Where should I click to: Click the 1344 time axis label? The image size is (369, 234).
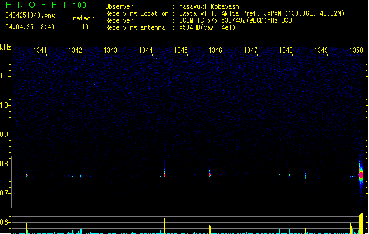pos(145,50)
